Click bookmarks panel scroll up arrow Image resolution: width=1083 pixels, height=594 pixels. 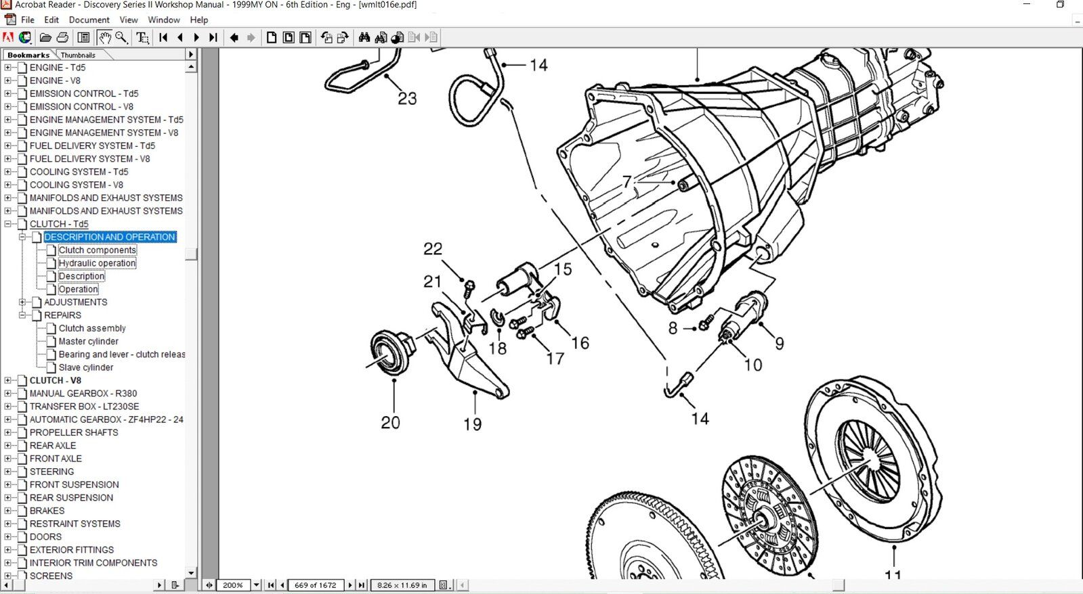click(191, 67)
